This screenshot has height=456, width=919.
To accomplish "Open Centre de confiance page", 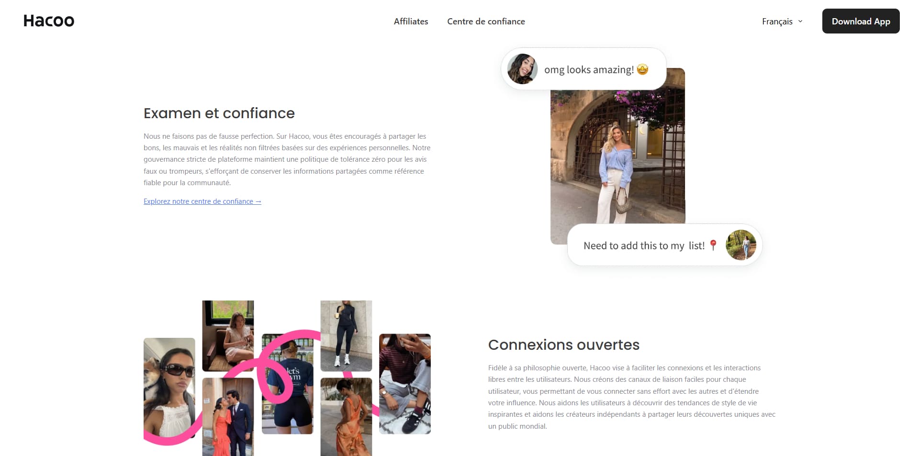I will coord(486,21).
